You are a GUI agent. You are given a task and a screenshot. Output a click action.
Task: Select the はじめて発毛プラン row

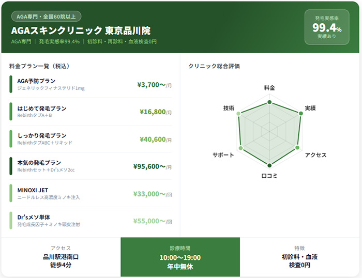90,112
